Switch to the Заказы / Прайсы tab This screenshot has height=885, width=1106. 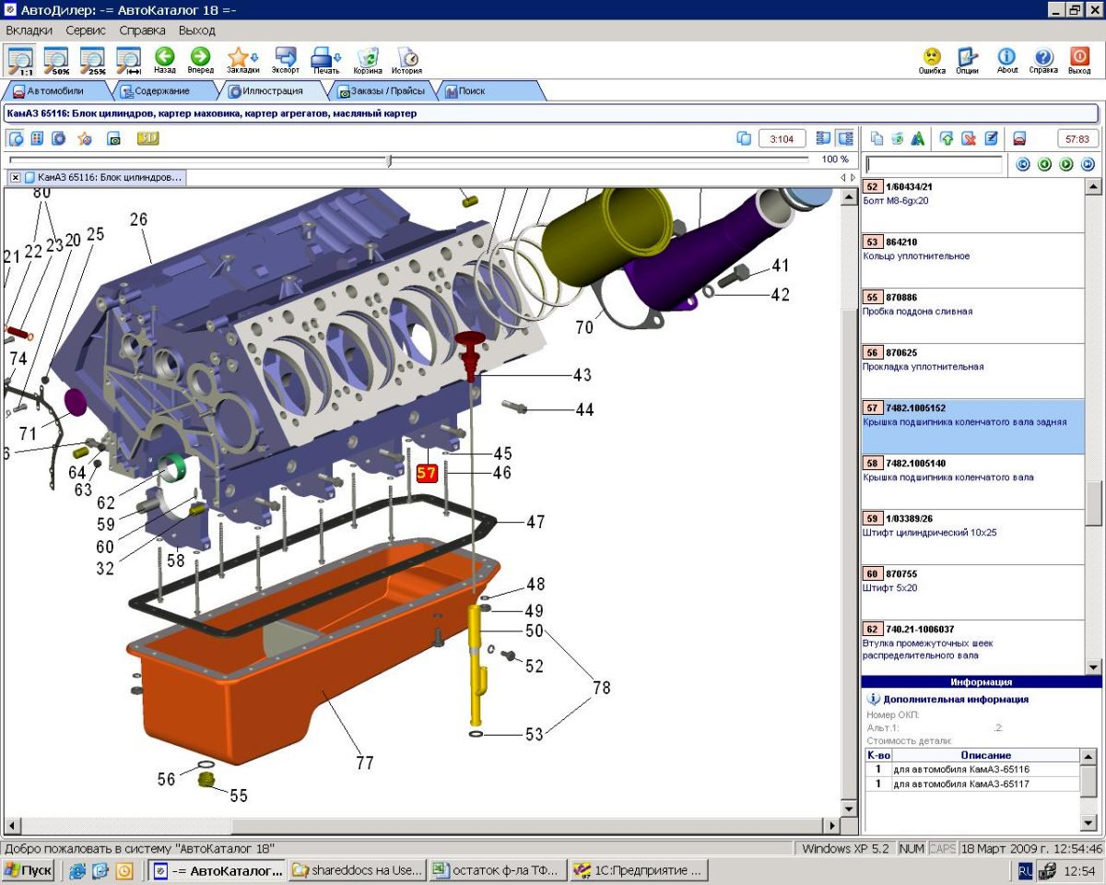click(382, 91)
